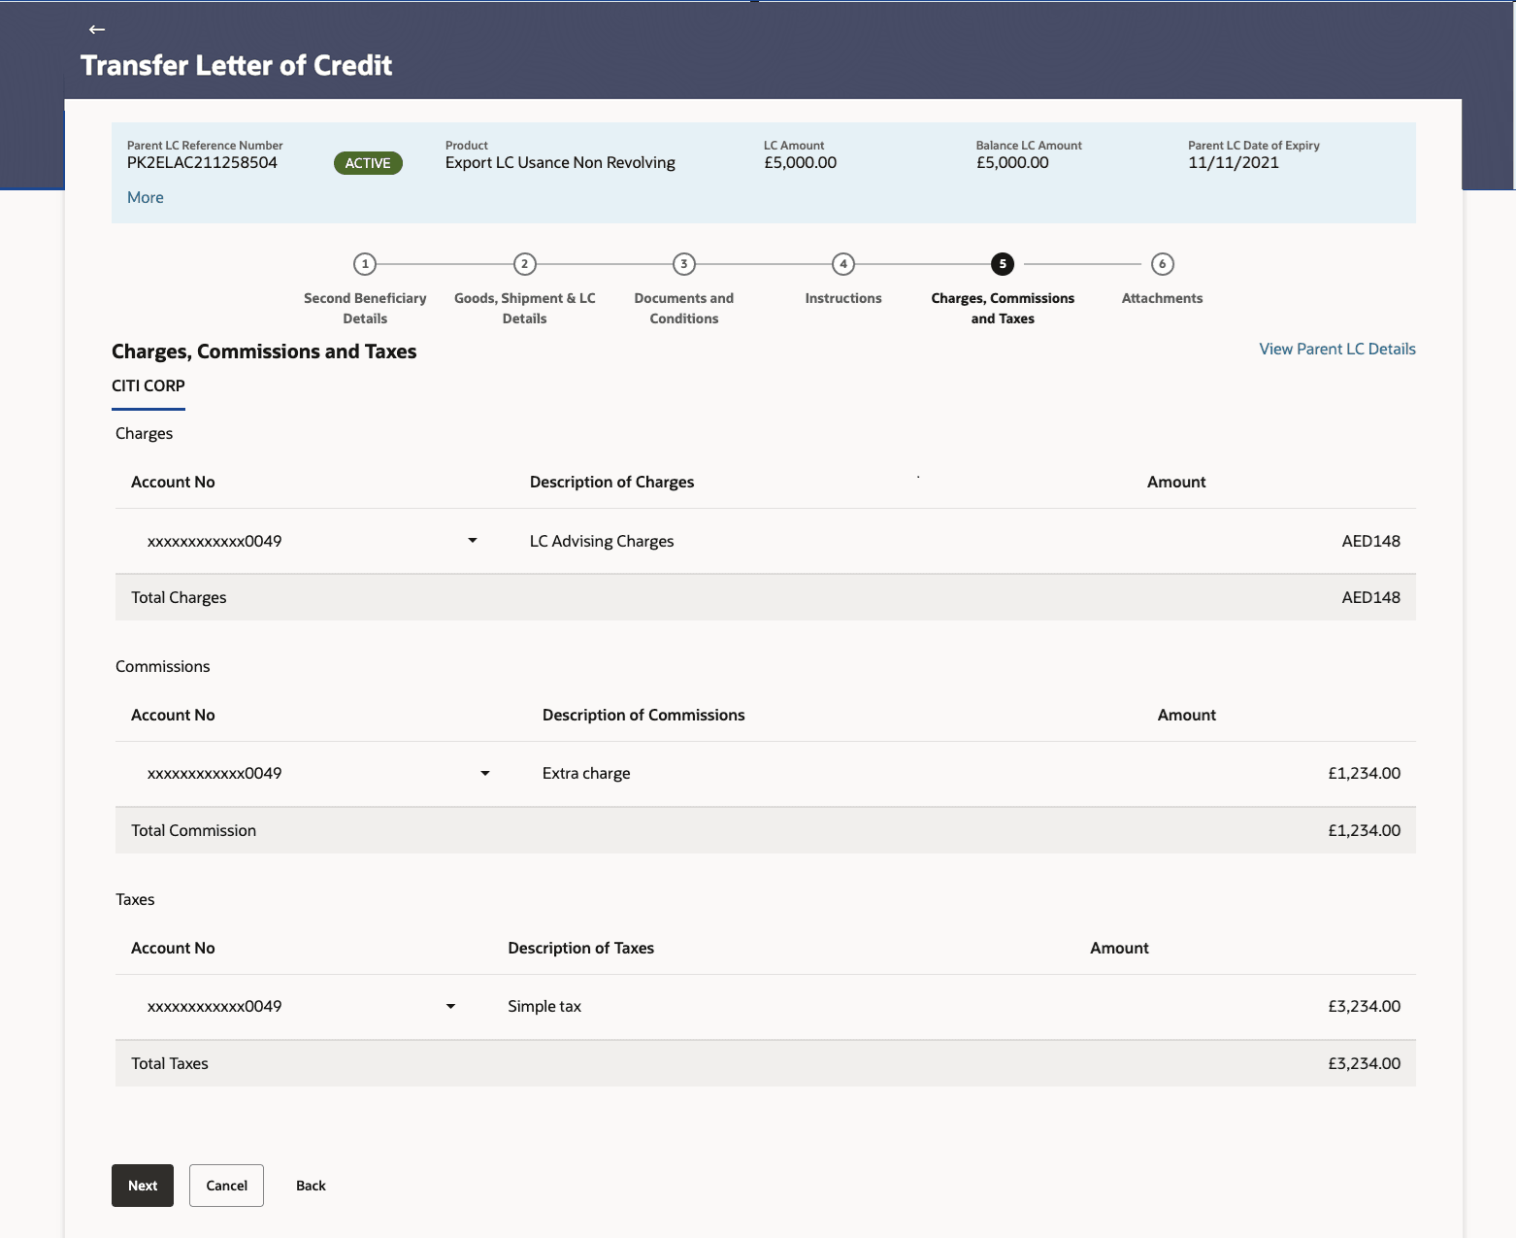This screenshot has width=1516, height=1238.
Task: Open the Commissions account number dropdown
Action: (485, 774)
